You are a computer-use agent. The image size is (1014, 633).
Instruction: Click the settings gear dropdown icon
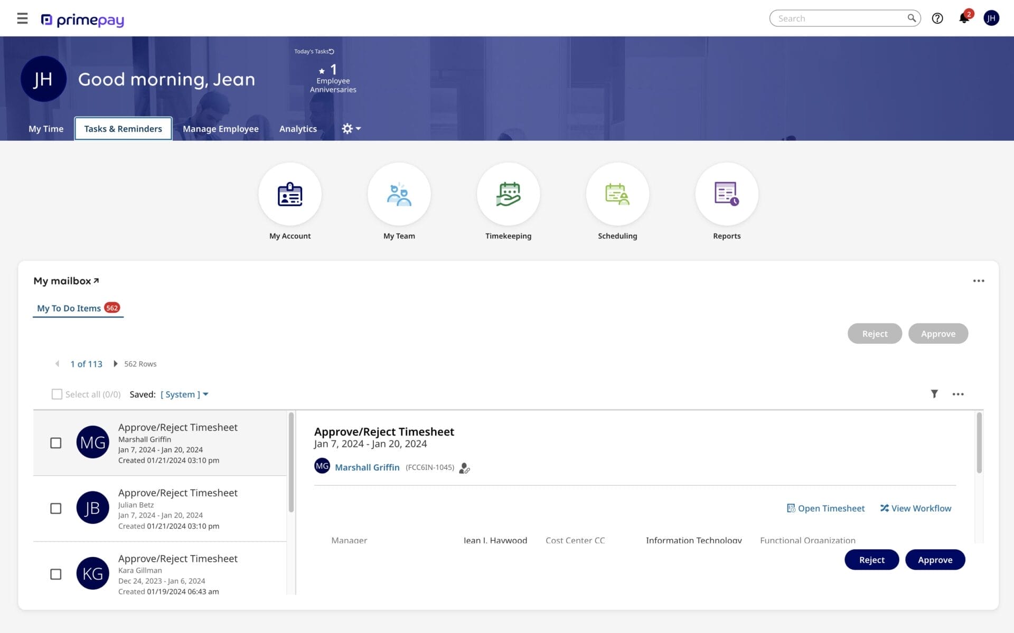click(350, 128)
